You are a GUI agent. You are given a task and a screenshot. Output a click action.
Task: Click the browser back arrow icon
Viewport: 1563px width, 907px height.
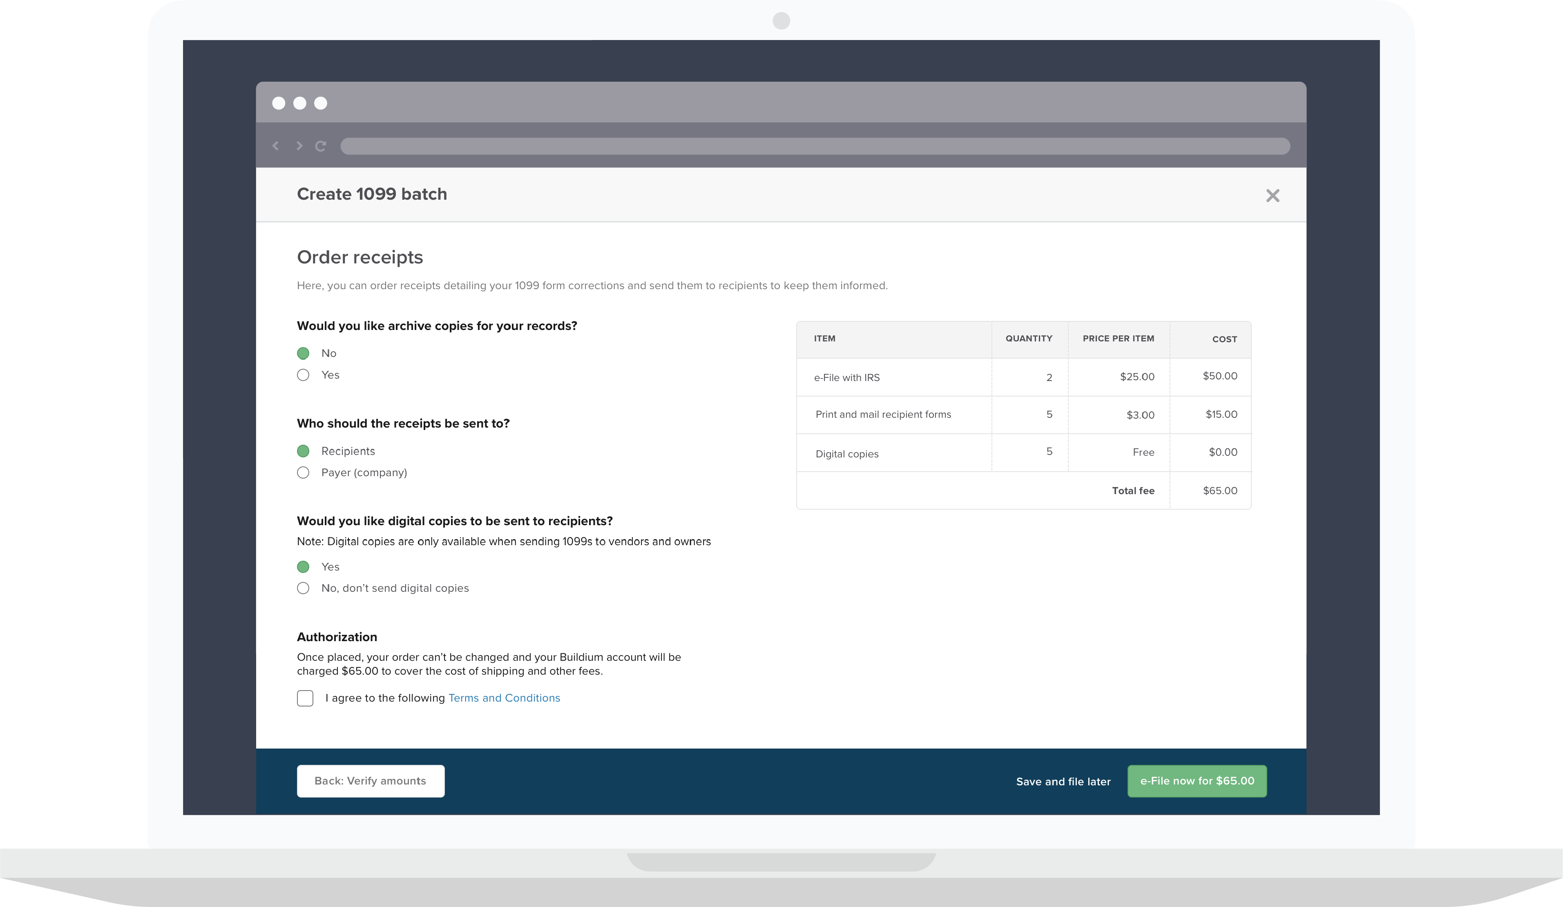(x=275, y=146)
